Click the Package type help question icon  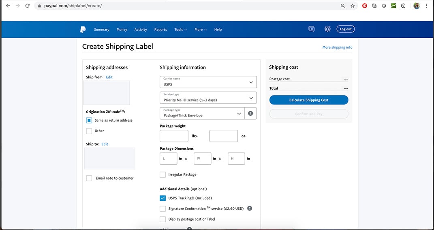click(250, 113)
